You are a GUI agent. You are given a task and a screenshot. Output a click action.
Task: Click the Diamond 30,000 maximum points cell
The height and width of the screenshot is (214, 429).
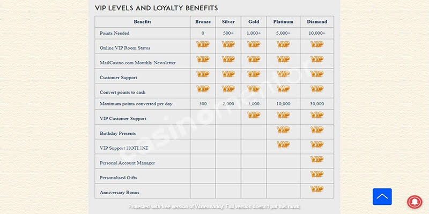317,103
